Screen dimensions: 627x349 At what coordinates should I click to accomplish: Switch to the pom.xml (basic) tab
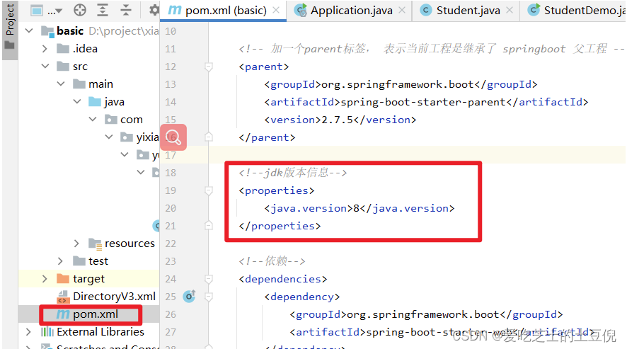[x=223, y=11]
